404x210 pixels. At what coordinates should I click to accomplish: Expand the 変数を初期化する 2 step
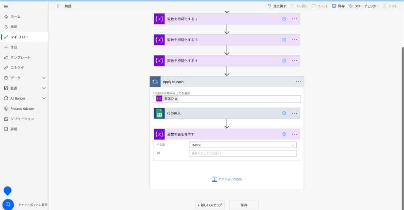point(227,19)
